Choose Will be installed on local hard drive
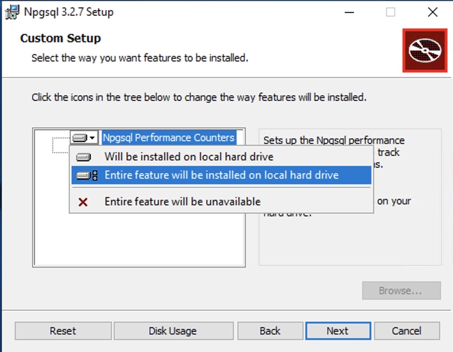Image resolution: width=453 pixels, height=352 pixels. point(221,157)
